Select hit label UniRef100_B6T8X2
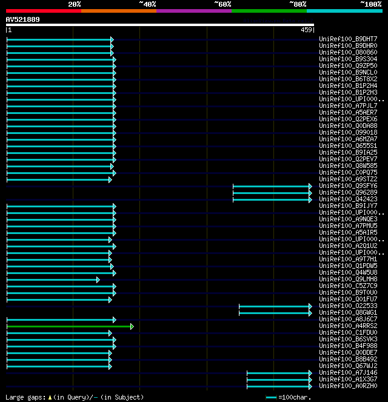The height and width of the screenshot is (402, 388). coord(348,79)
